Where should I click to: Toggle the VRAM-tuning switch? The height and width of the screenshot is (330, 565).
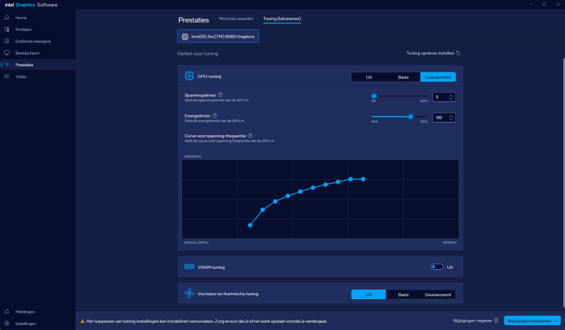point(437,267)
